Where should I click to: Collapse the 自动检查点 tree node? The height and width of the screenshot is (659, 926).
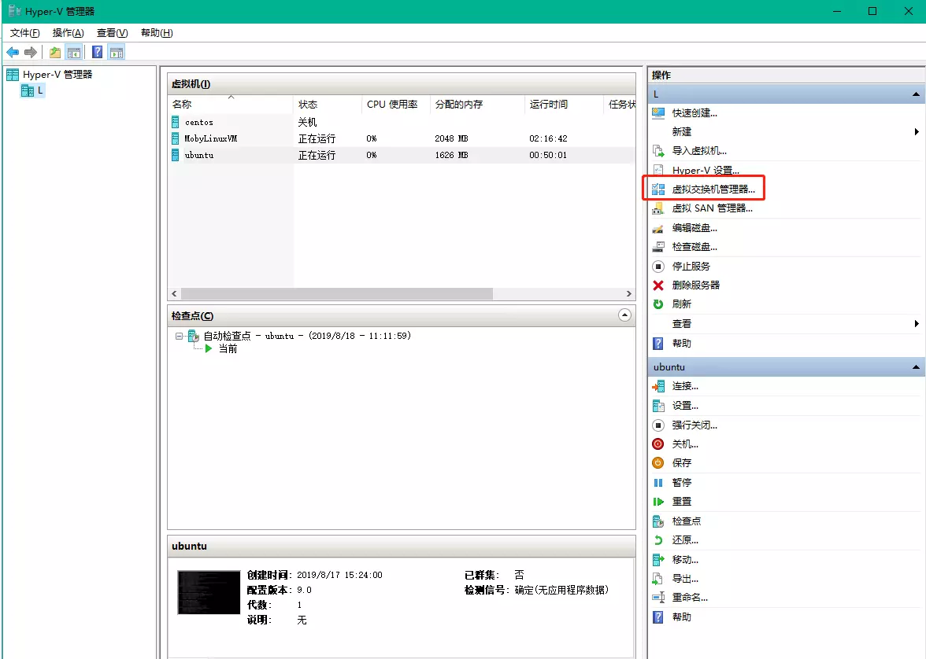click(x=178, y=337)
